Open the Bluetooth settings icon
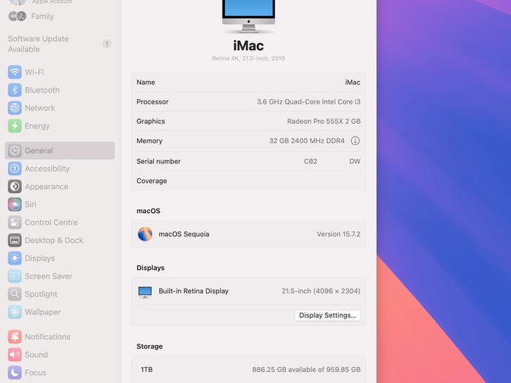 [15, 90]
